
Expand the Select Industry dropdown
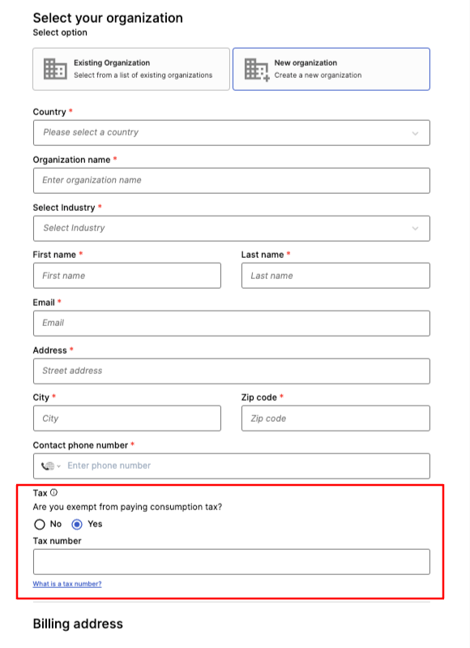point(232,228)
